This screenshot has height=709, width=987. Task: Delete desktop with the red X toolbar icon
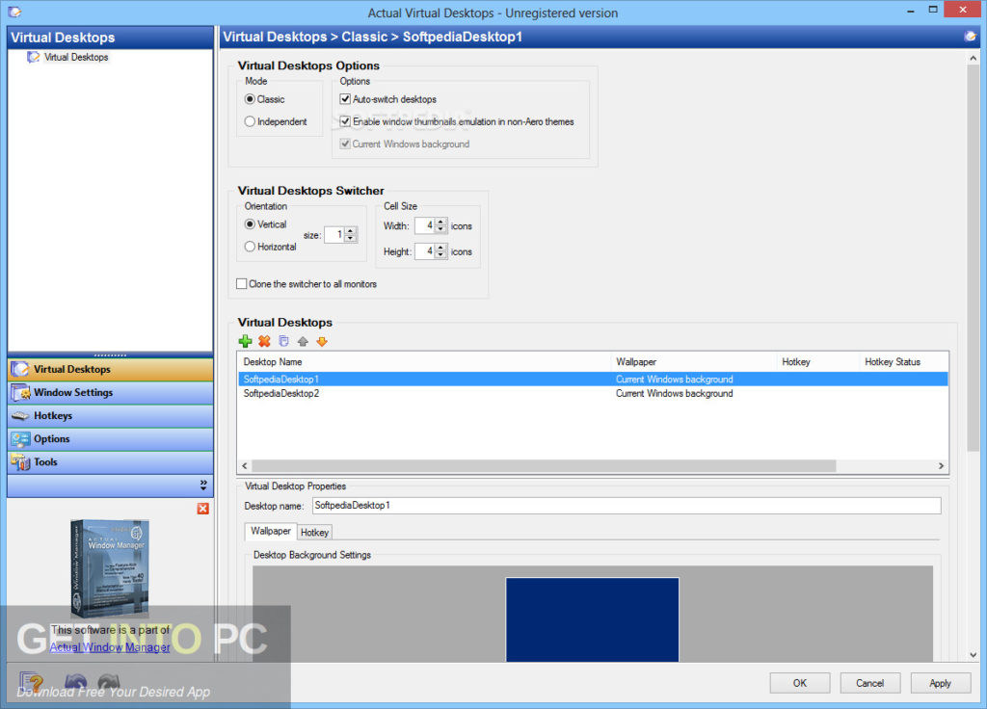tap(264, 341)
